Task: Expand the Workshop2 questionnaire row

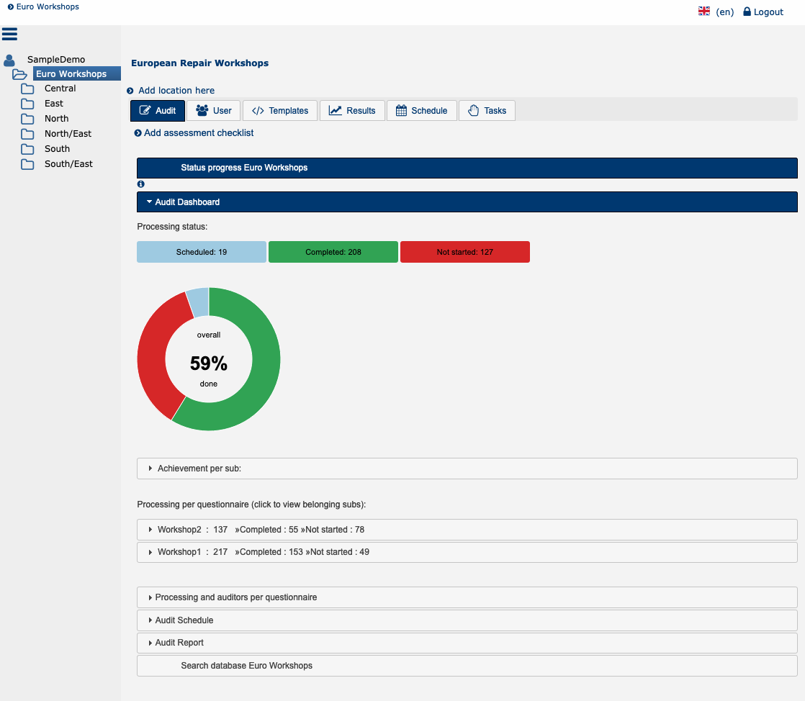Action: click(261, 530)
